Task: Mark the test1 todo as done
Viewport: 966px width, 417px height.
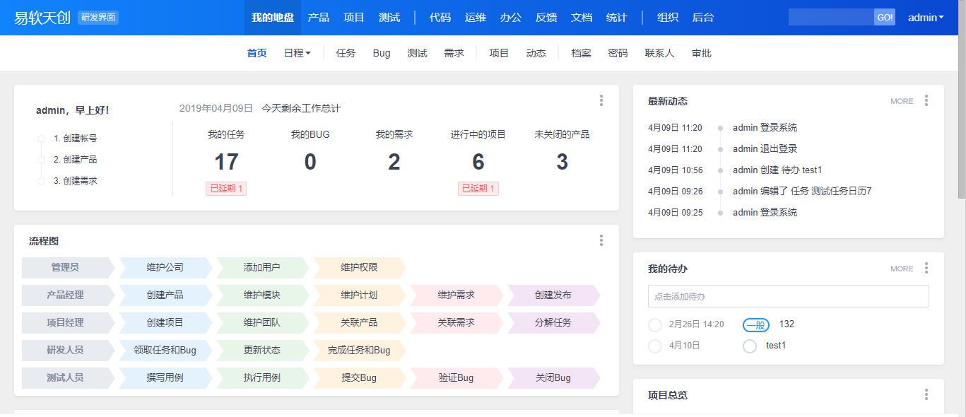Action: coord(750,346)
